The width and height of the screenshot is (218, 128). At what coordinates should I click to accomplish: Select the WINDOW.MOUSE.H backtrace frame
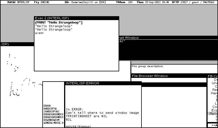[x=53, y=123]
